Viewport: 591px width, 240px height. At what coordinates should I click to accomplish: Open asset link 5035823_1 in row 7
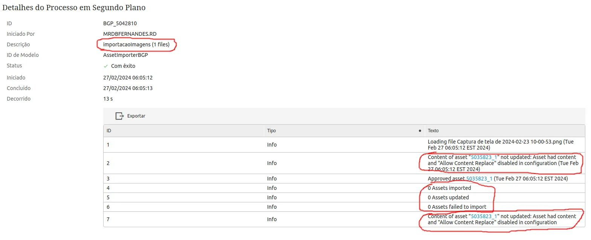[x=484, y=216]
